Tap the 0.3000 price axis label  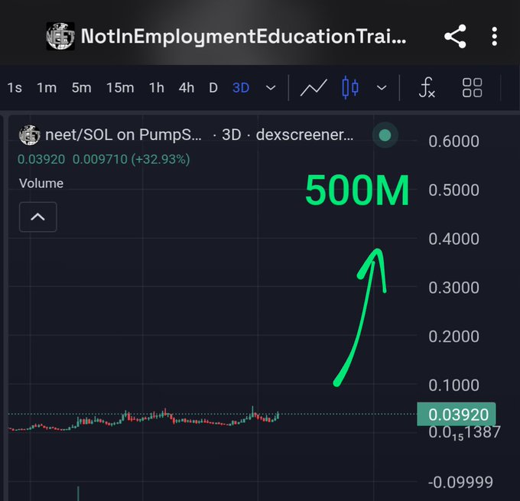tap(453, 288)
